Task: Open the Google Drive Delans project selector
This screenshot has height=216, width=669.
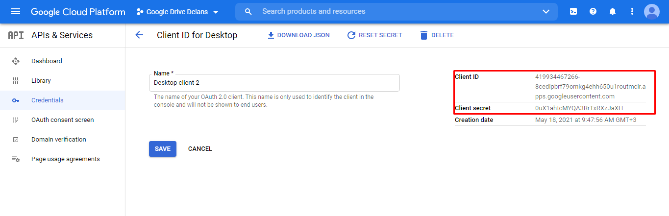Action: 177,12
